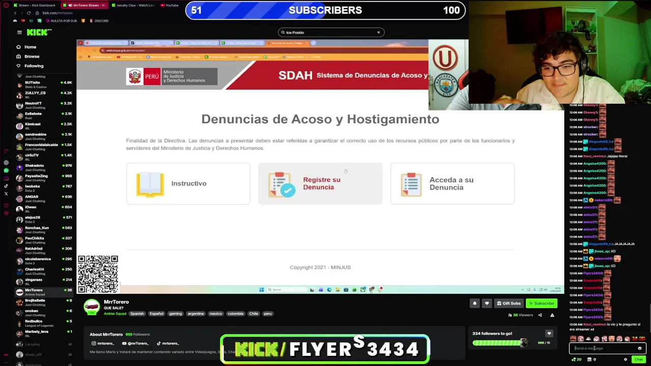Open Shakadoto channel in sidebar
Image resolution: width=651 pixels, height=366 pixels.
click(x=45, y=167)
